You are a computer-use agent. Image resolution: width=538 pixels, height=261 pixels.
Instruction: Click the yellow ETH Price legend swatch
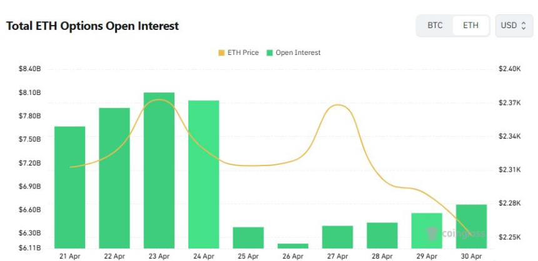221,53
